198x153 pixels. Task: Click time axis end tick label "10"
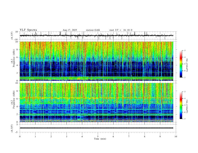click(x=176, y=136)
